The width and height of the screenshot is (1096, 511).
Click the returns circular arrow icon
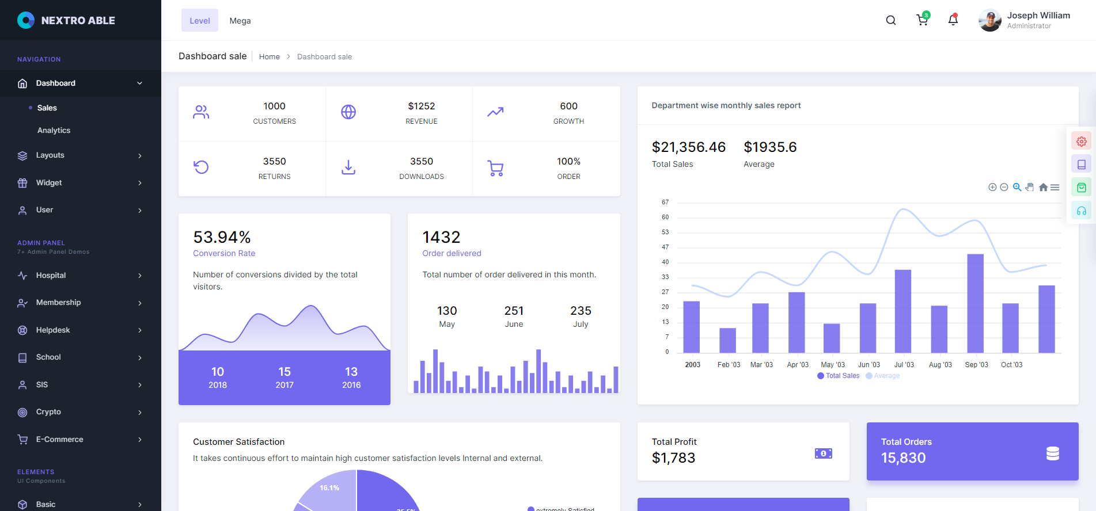point(201,167)
